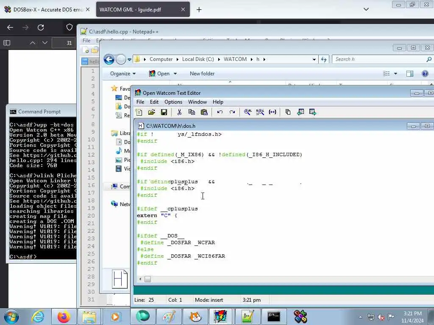Open Notepad++ File menu

(86, 41)
